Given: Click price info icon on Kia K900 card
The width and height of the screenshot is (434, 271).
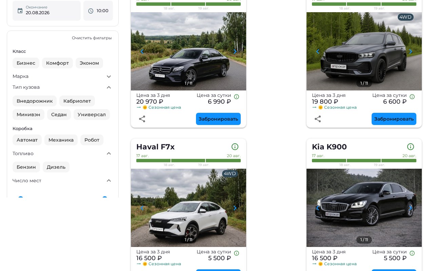Looking at the screenshot, I should (412, 253).
